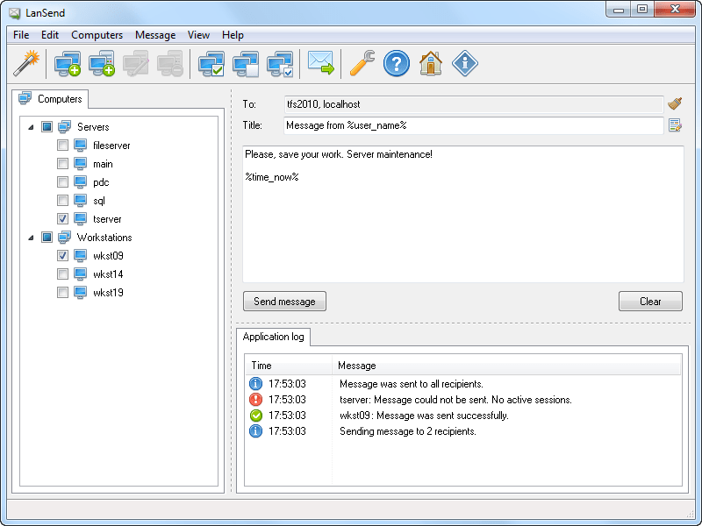Click the send message envelope toolbar icon

point(321,63)
